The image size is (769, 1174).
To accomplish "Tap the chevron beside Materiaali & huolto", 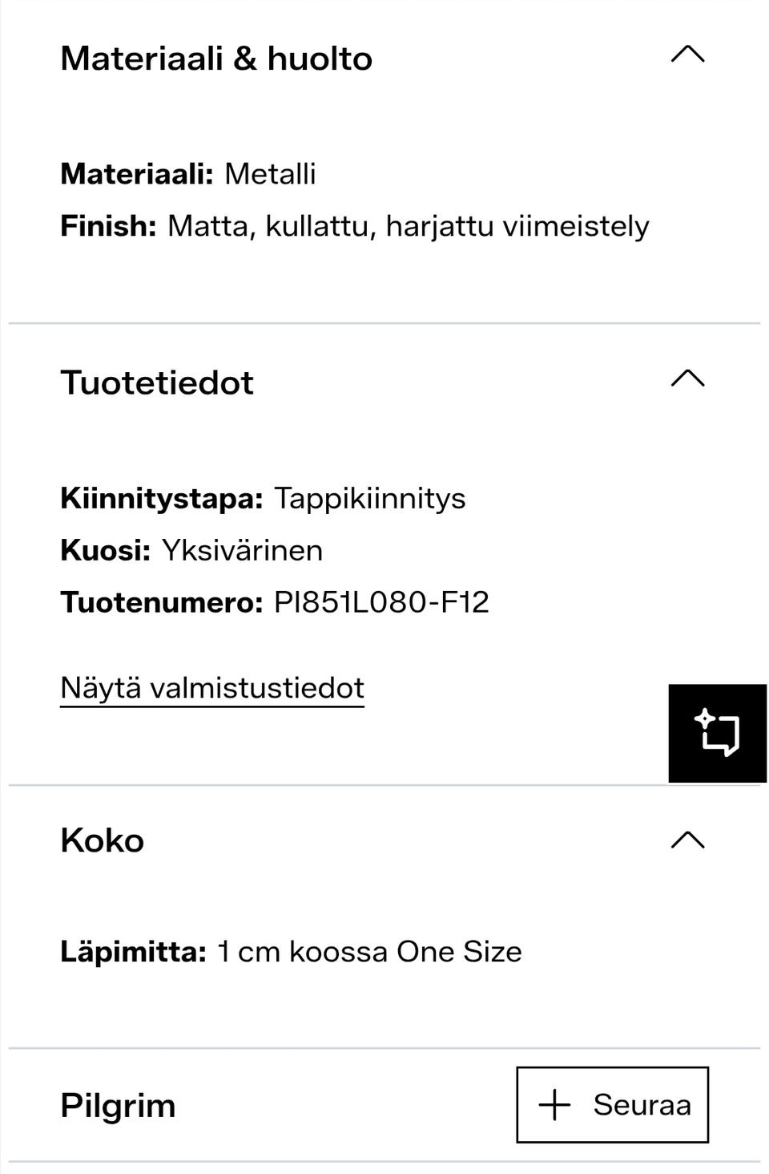I will (x=687, y=55).
